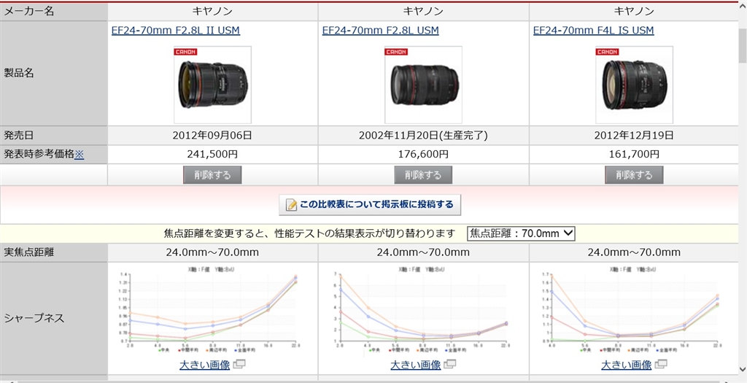Click the new-window icon under the F4L IS chart

[661, 365]
